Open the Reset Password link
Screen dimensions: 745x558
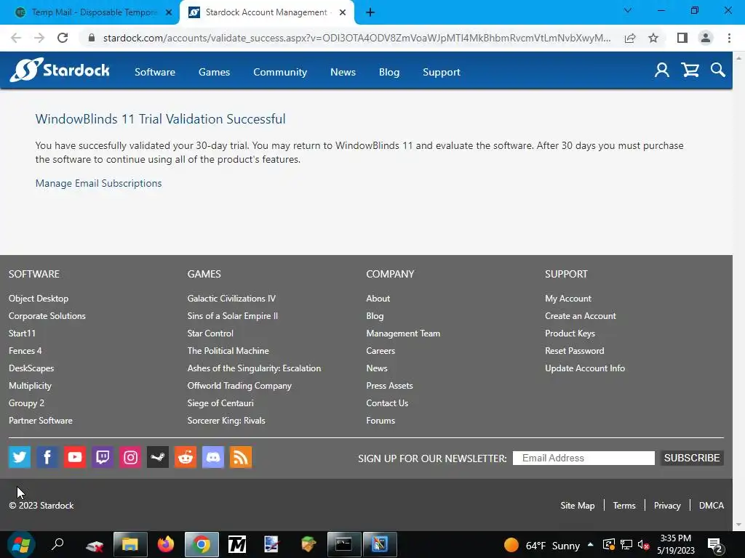click(x=575, y=351)
